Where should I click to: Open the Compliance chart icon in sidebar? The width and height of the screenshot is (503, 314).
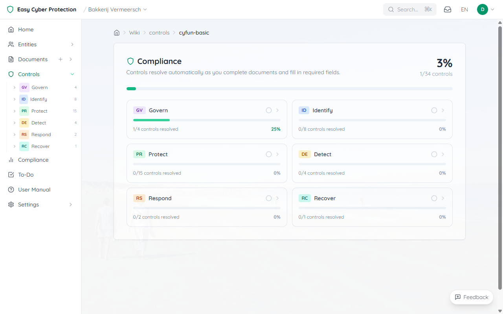click(x=11, y=160)
